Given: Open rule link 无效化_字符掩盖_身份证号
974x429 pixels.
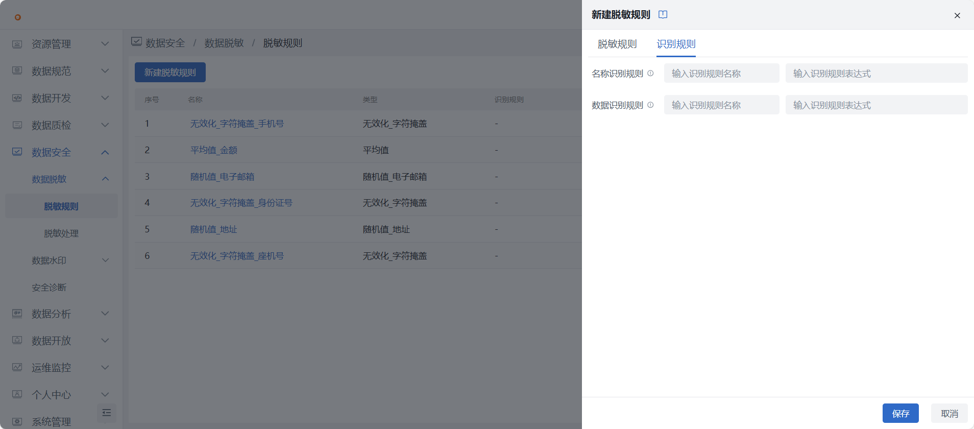Looking at the screenshot, I should coord(241,203).
